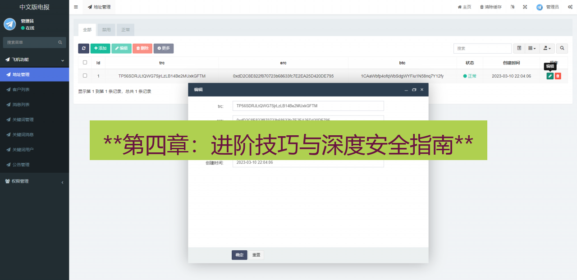The width and height of the screenshot is (577, 280).
Task: Collapse the sidebar with the hamburger toggle
Action: click(75, 7)
